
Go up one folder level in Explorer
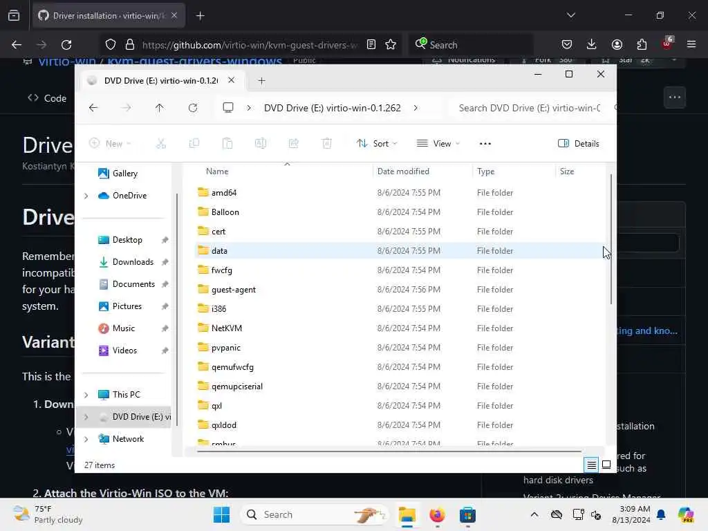coord(160,108)
